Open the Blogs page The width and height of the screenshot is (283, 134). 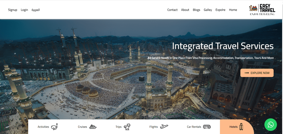pyautogui.click(x=196, y=10)
